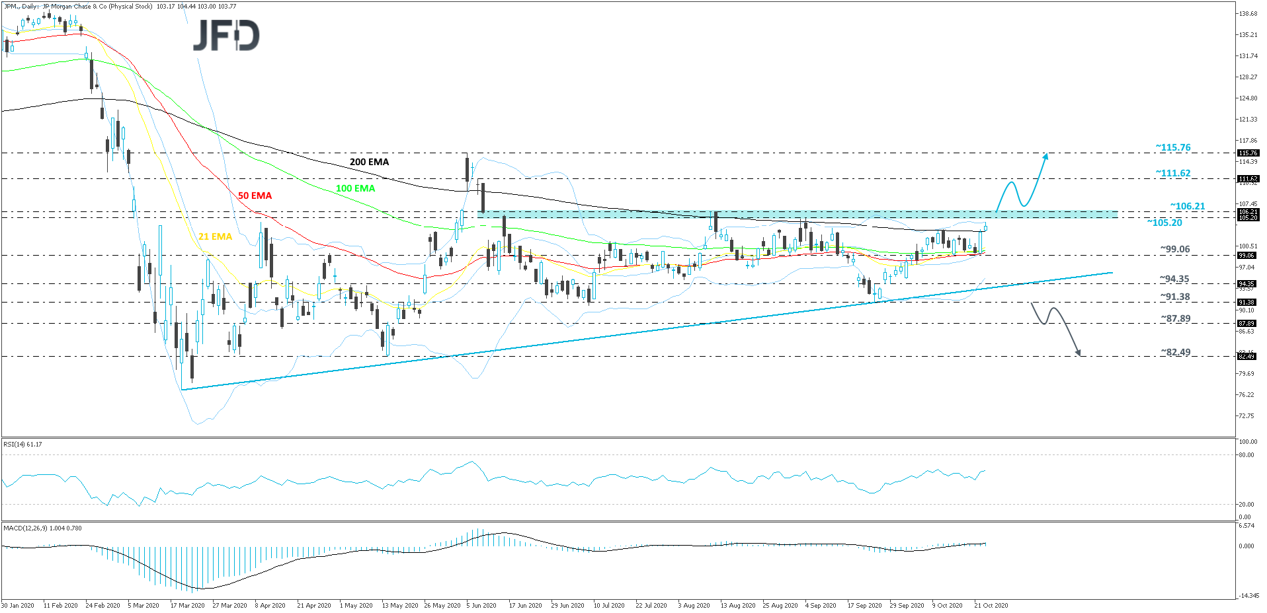The image size is (1267, 613).
Task: Click the 13 Aug 2020 date label
Action: pos(738,605)
